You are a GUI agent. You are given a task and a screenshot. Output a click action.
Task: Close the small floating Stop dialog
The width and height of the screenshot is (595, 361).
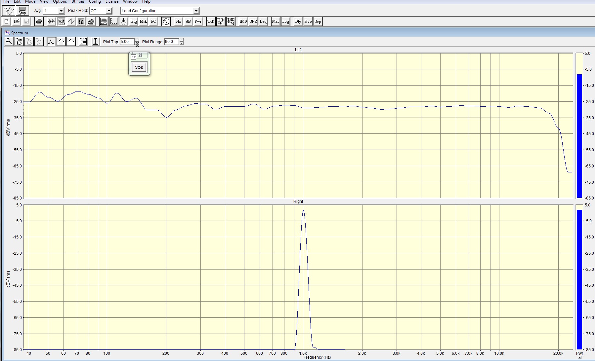pyautogui.click(x=140, y=55)
